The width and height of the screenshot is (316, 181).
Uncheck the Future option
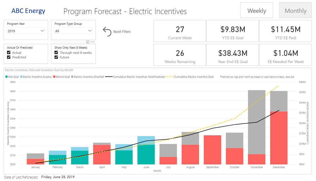[56, 56]
